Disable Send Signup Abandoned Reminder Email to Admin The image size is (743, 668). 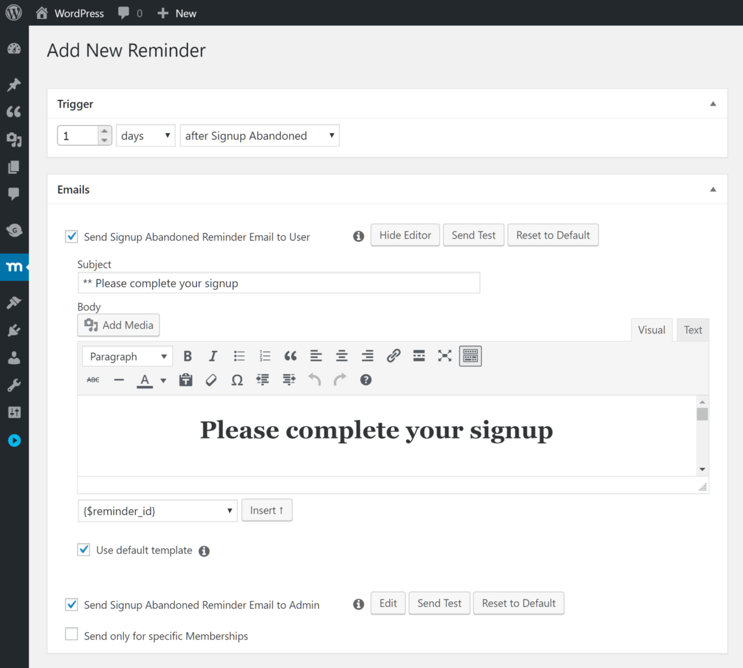[71, 603]
